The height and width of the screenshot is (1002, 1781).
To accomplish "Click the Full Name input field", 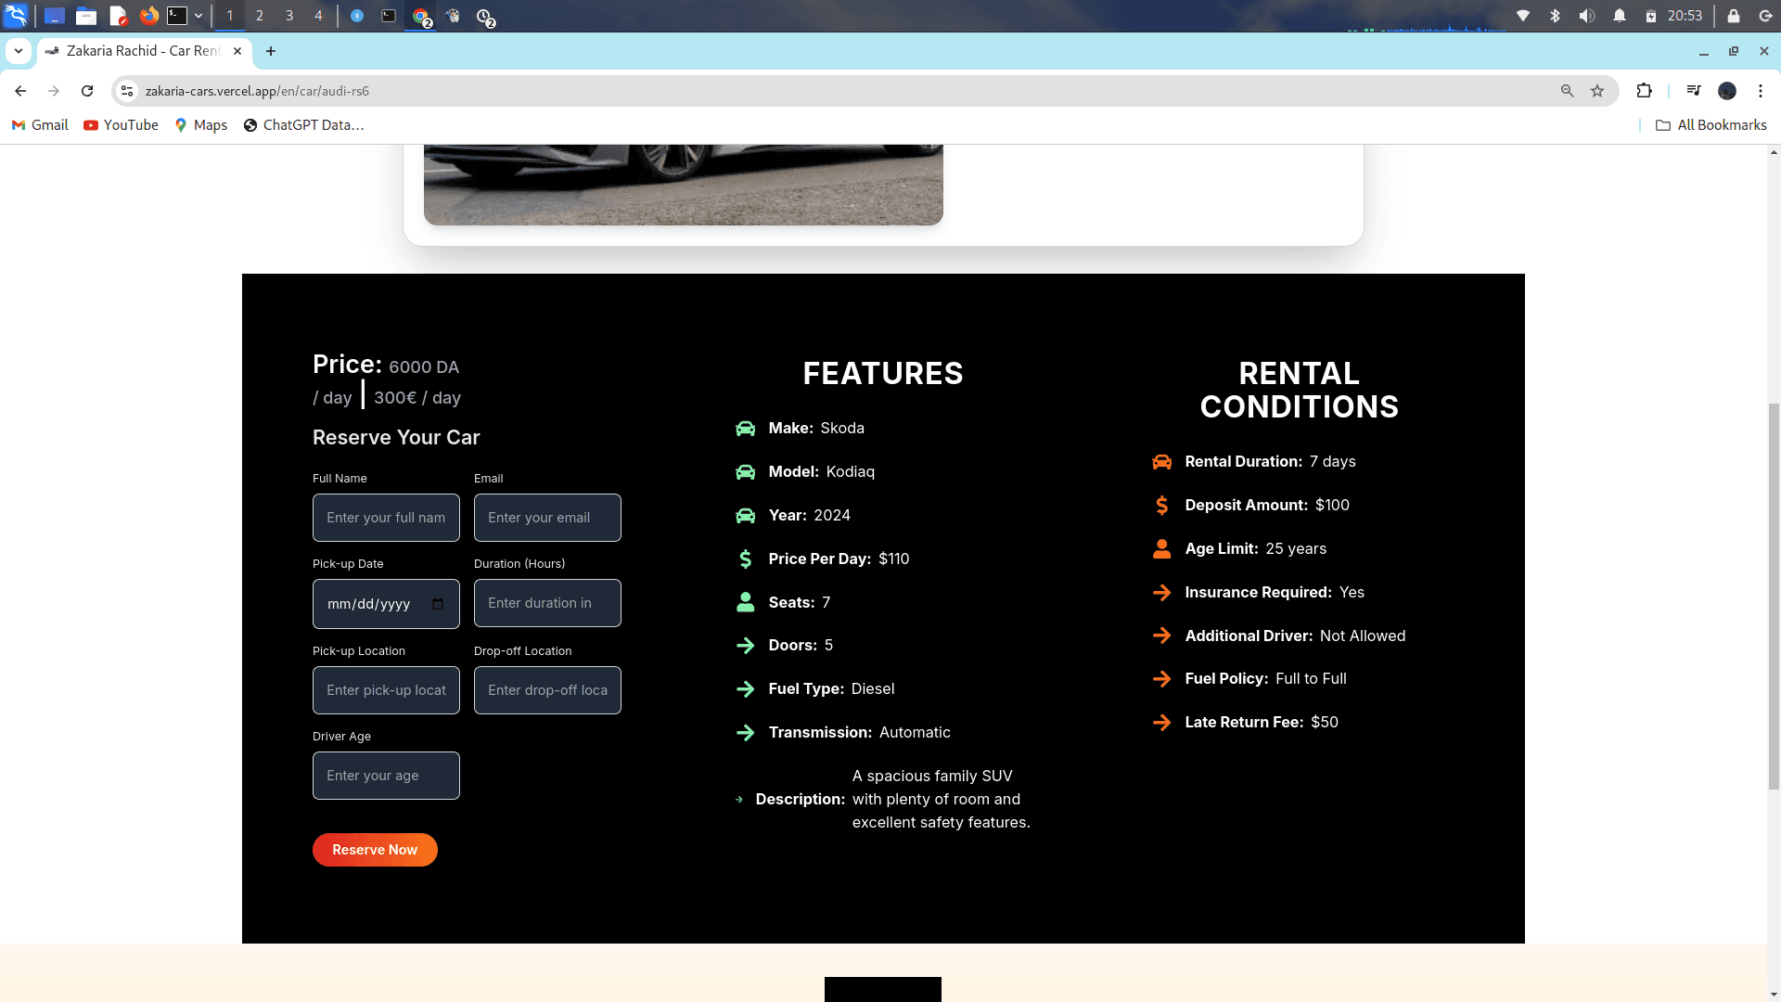I will click(386, 518).
